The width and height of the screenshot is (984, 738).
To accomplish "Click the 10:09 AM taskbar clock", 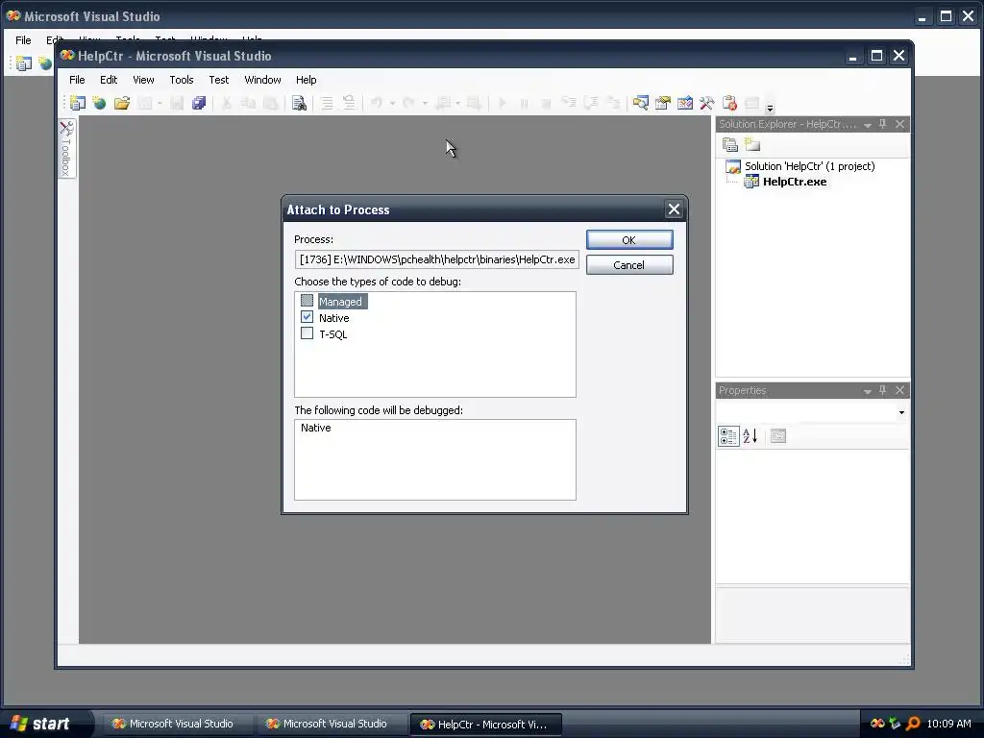I will pyautogui.click(x=948, y=724).
